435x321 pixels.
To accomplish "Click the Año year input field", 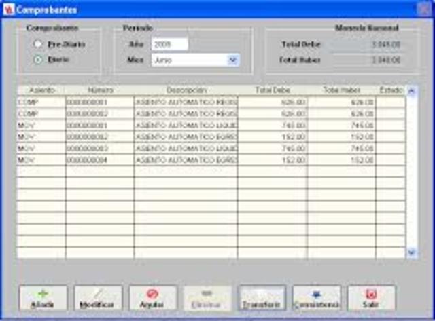I will point(170,44).
